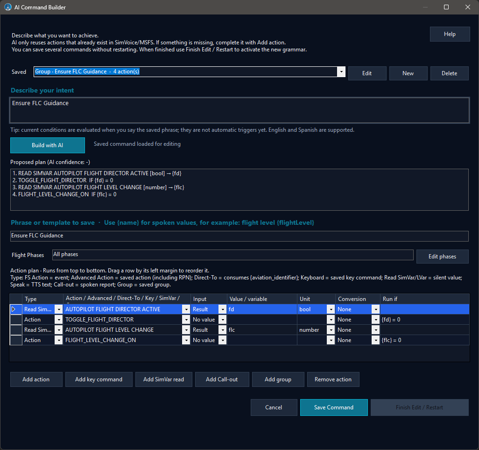Click the 'Type' column header
This screenshot has height=450, width=479.
(43, 299)
